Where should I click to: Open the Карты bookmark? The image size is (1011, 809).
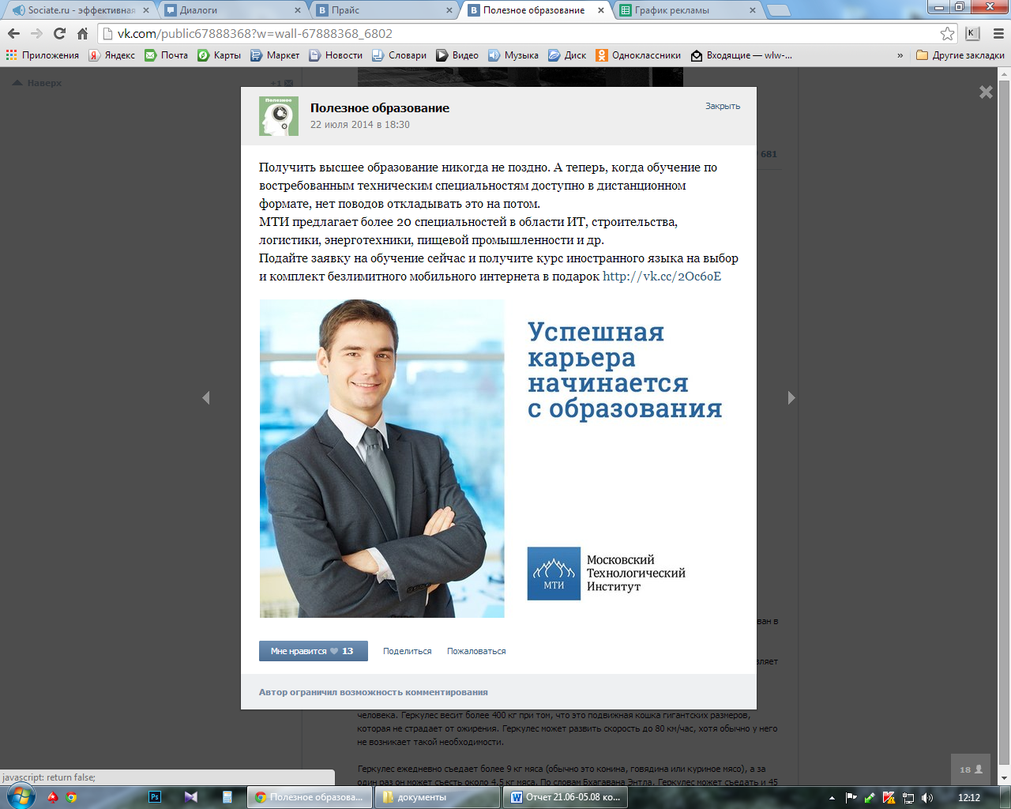[x=220, y=55]
